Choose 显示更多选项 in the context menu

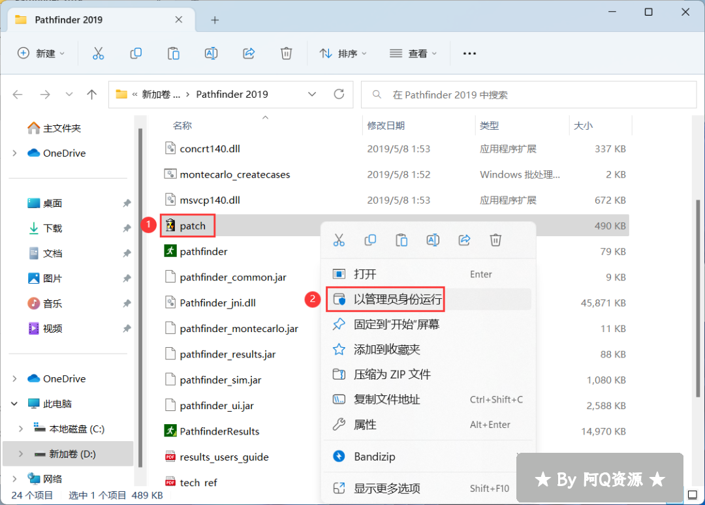tap(427, 489)
